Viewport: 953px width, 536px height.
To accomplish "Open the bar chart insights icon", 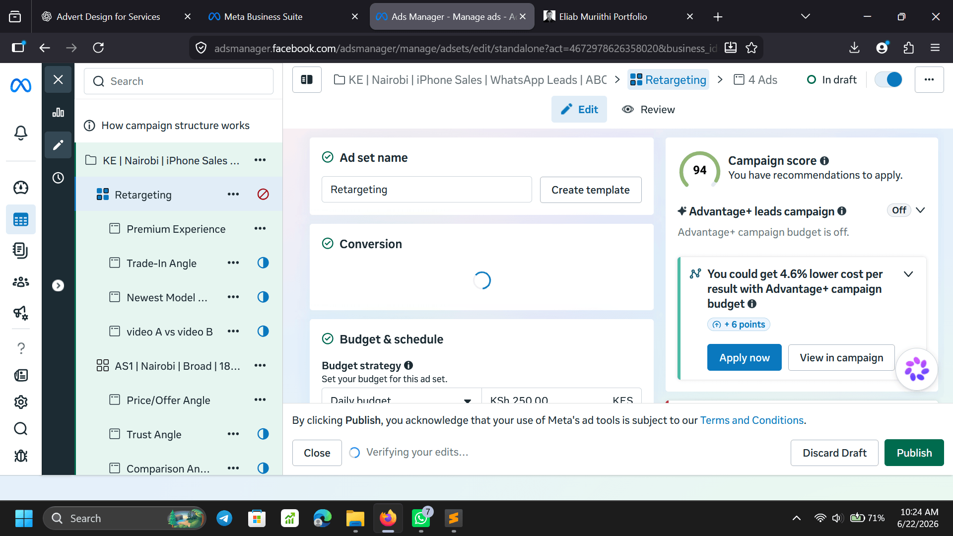I will (x=58, y=112).
